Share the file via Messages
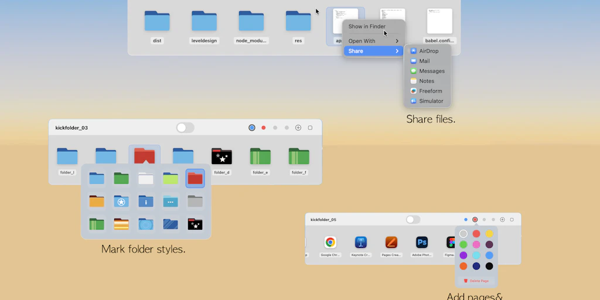This screenshot has width=600, height=300. (427, 71)
